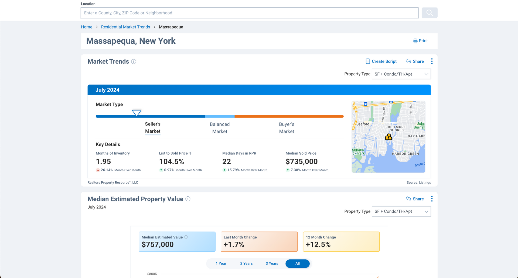Click the Share icon in property value section
The height and width of the screenshot is (278, 518).
click(408, 199)
